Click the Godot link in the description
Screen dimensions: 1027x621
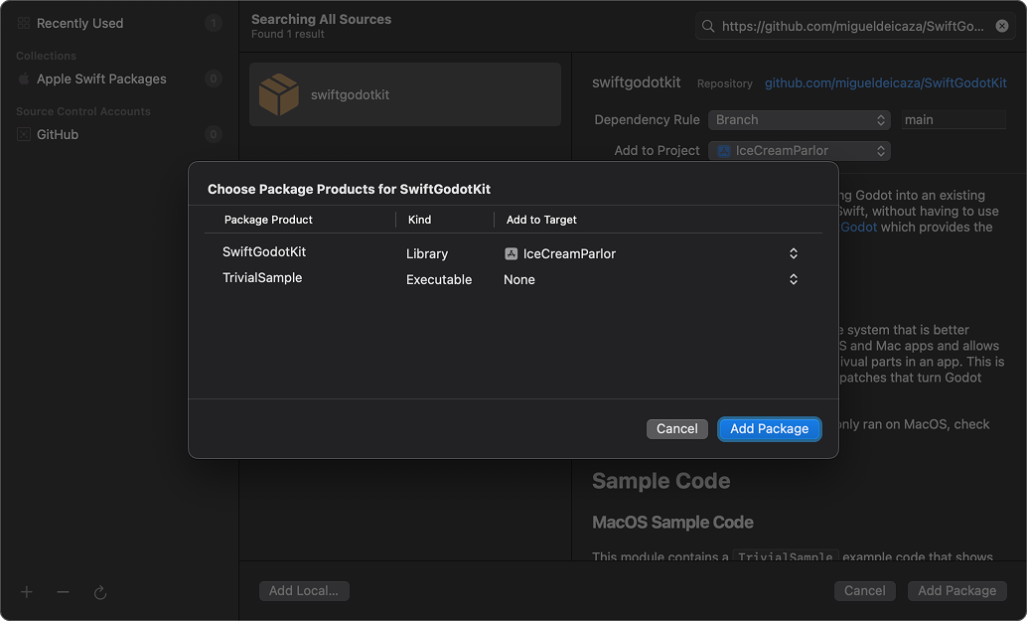coord(858,228)
